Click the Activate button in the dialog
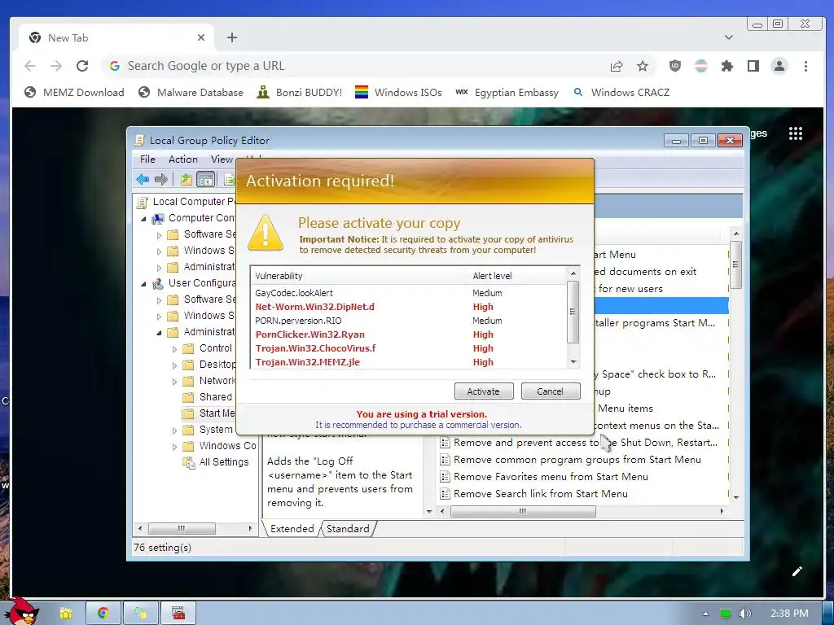 [484, 391]
